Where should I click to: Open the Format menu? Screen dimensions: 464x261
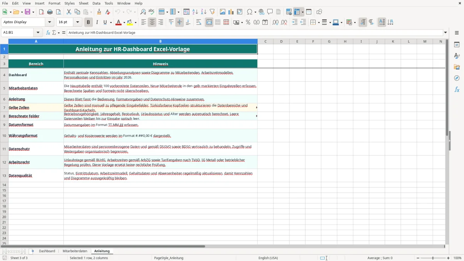tap(54, 3)
